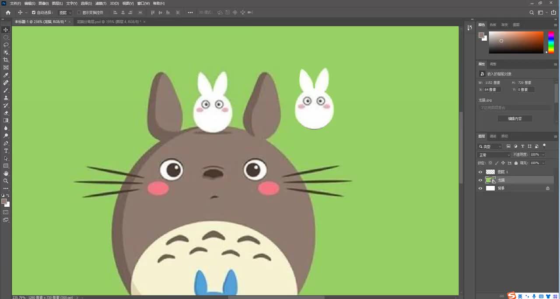Open the Color panel menu
Image resolution: width=560 pixels, height=299 pixels.
(x=555, y=25)
